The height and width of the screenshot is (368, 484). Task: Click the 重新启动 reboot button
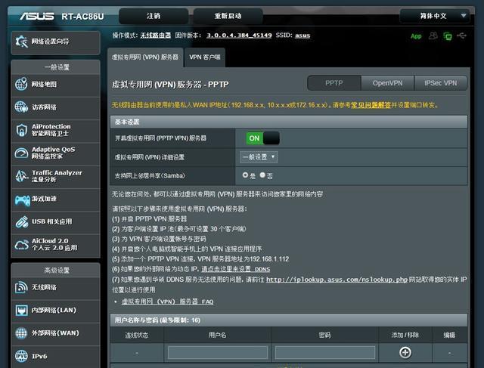(x=228, y=16)
